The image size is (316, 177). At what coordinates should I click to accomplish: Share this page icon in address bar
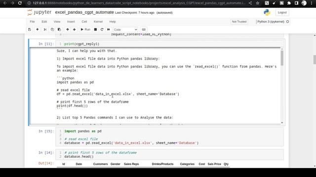(x=250, y=3)
